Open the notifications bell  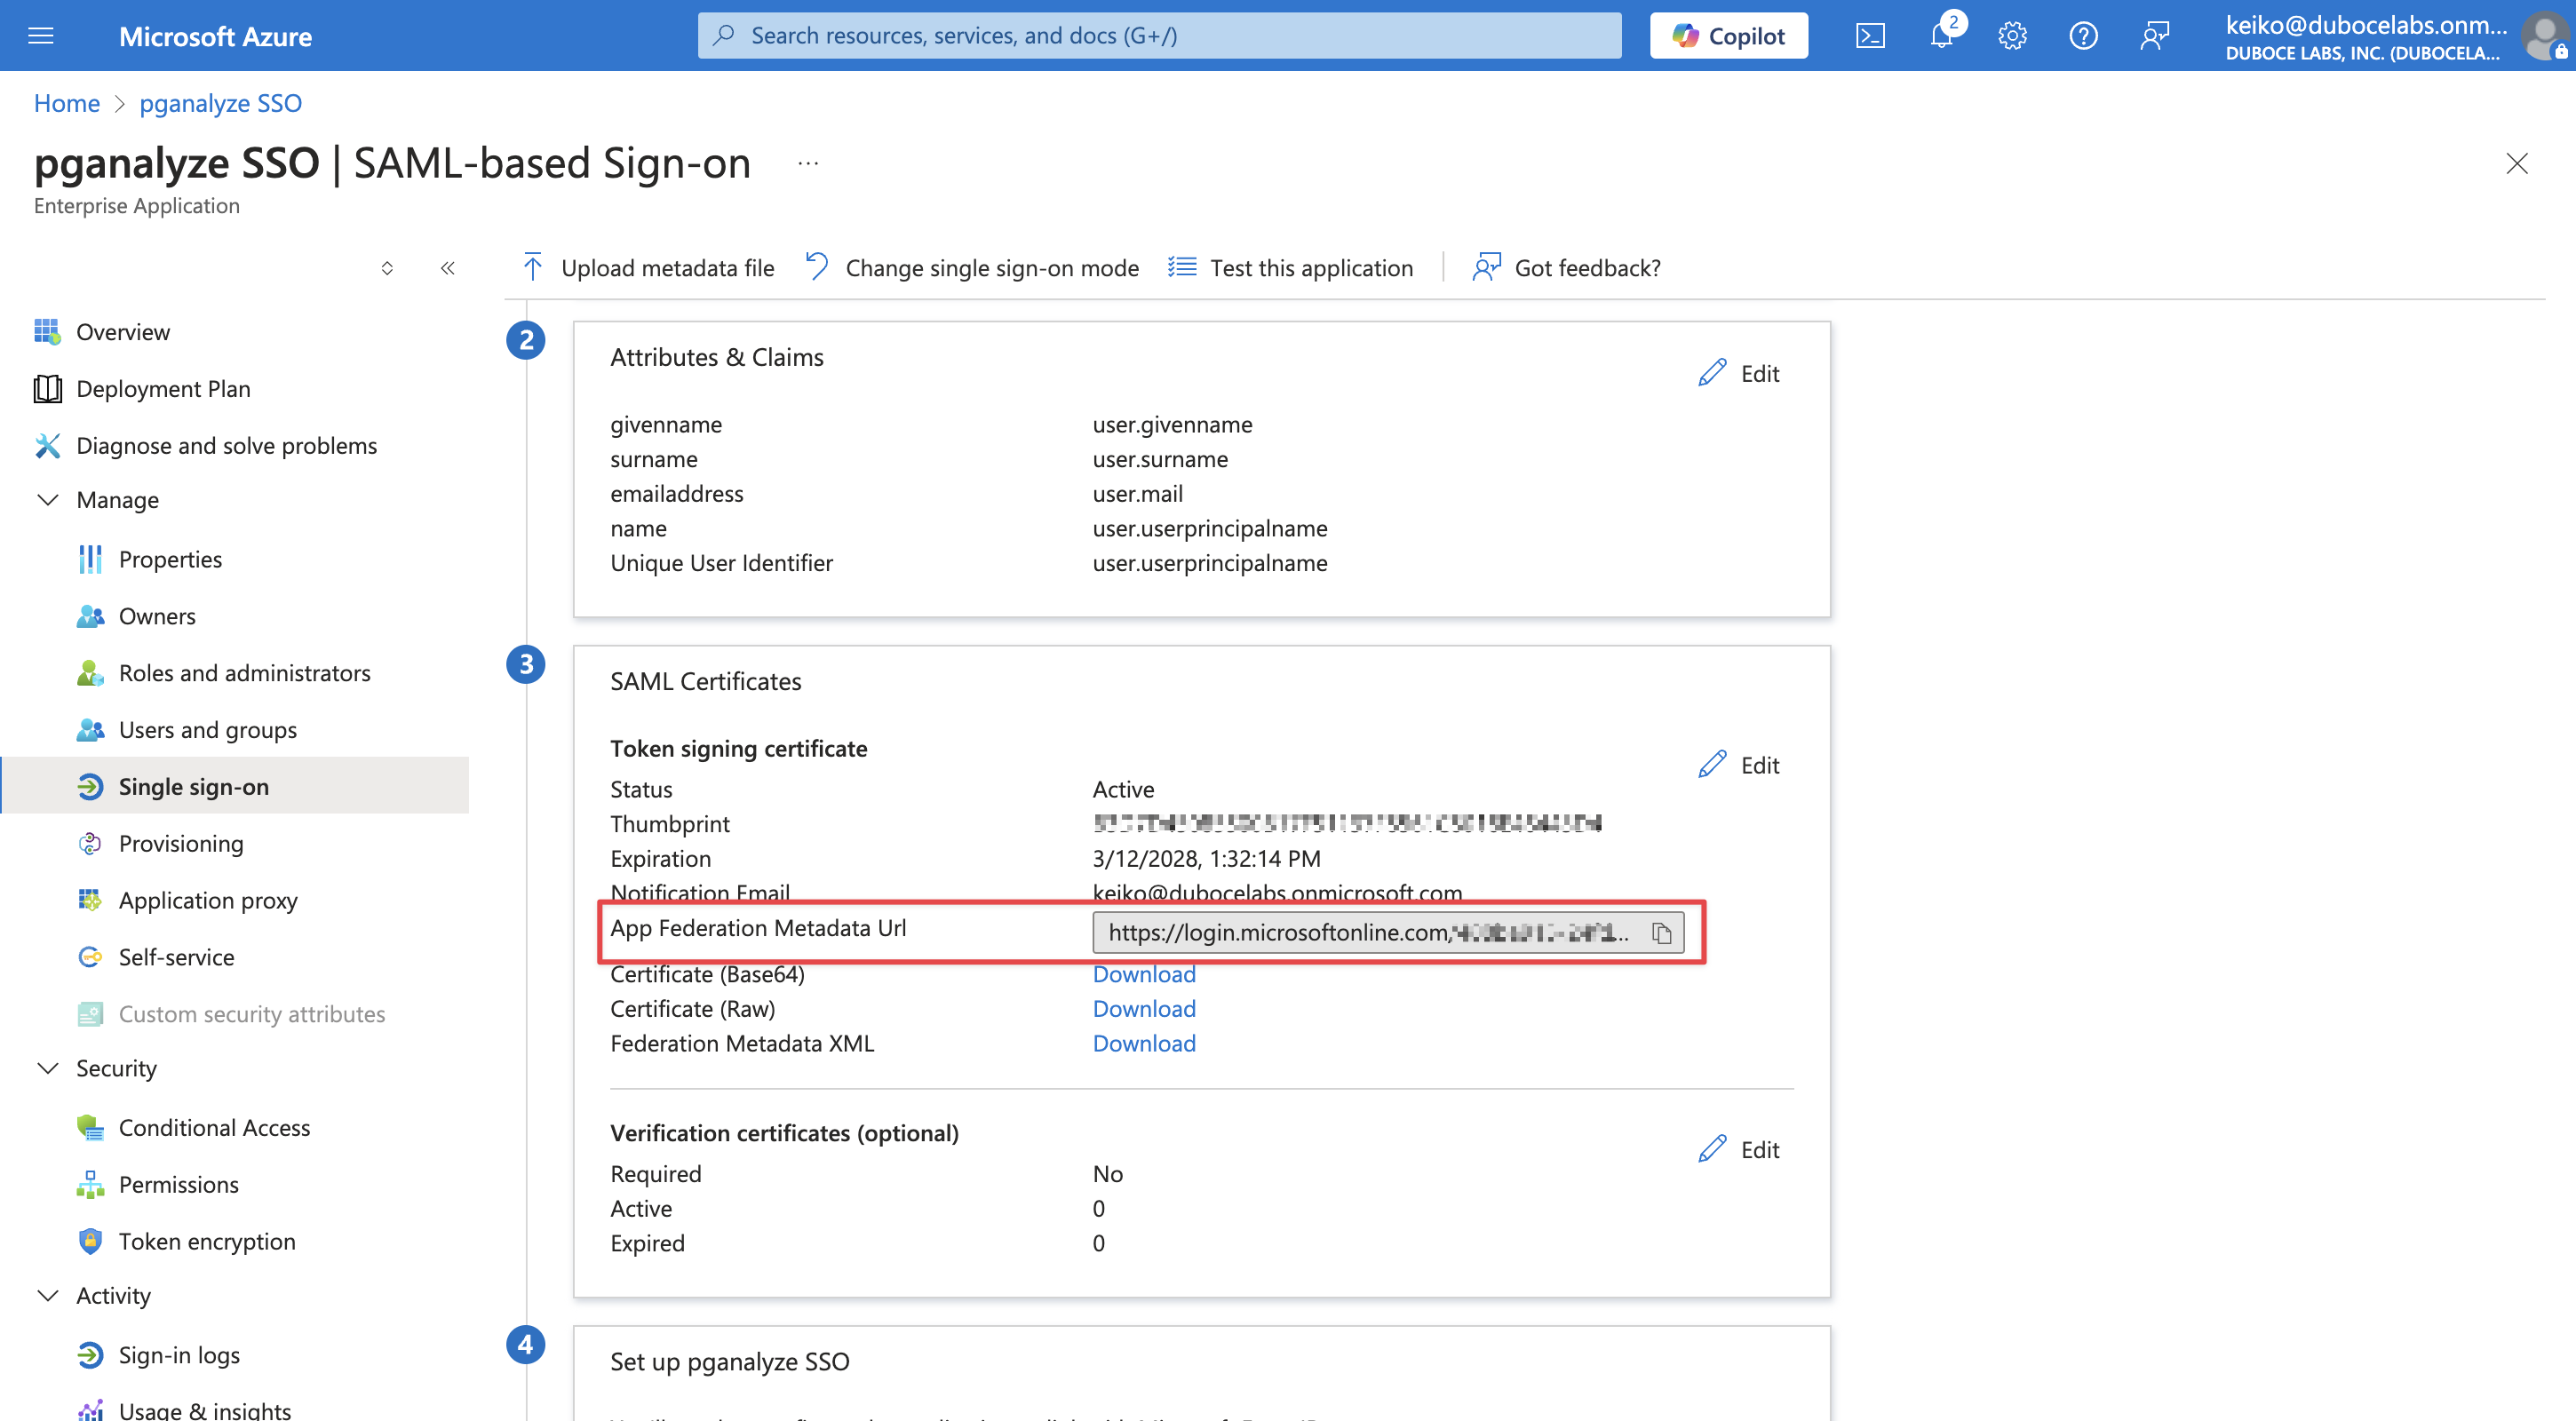[1942, 36]
